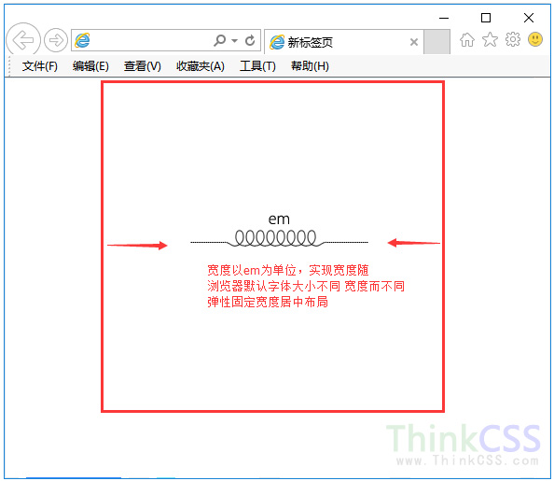The image size is (554, 481).
Task: Click the text '宽度以em为单位，实现宽度随'
Action: tap(288, 271)
